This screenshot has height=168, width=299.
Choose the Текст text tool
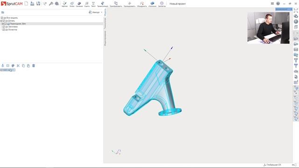pyautogui.click(x=93, y=4)
